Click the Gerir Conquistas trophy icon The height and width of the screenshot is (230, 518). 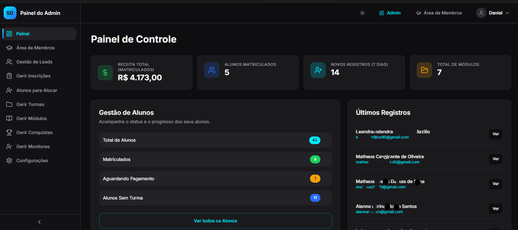9,132
